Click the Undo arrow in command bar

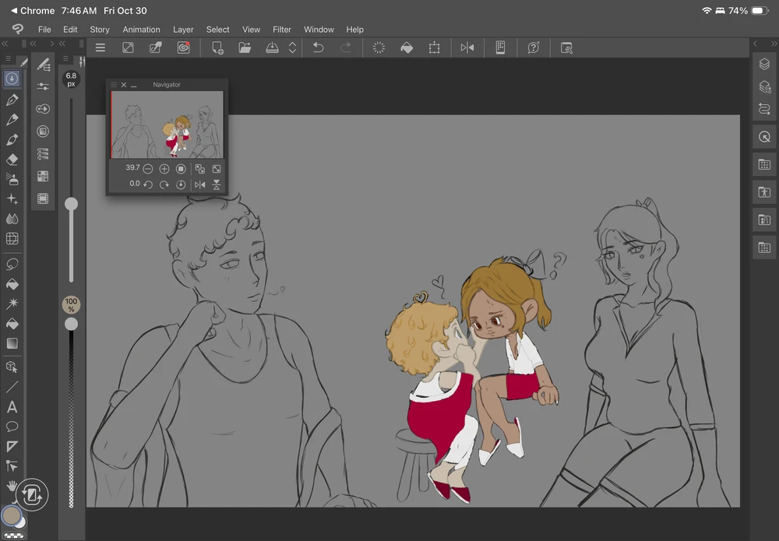[318, 47]
